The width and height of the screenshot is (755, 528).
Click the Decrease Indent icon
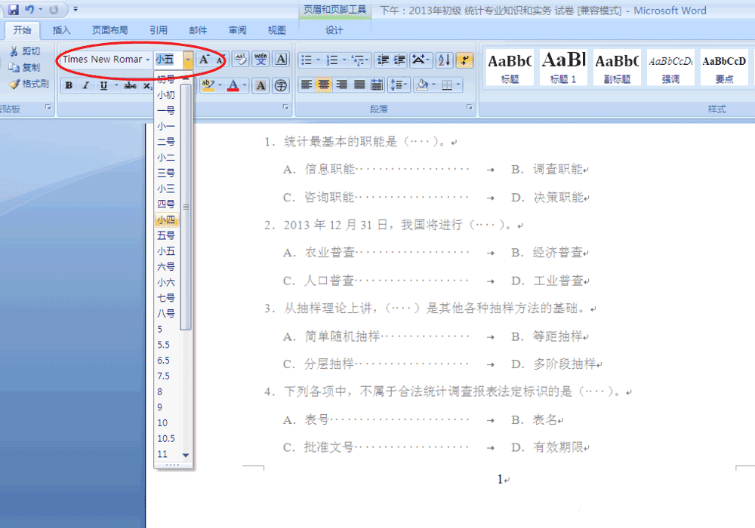[x=382, y=60]
